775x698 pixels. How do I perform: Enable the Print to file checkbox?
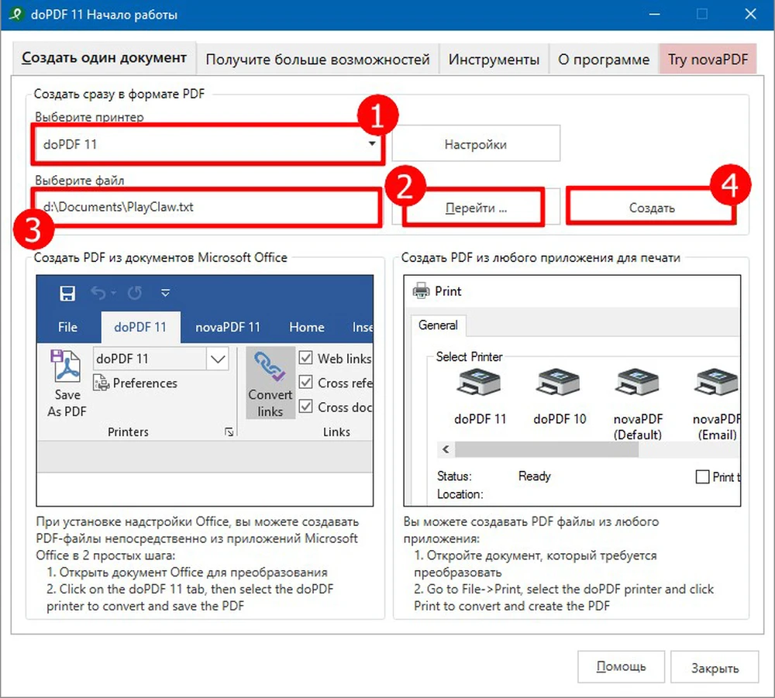703,477
